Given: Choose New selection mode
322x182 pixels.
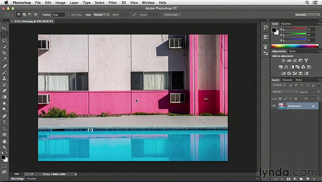Looking at the screenshot, I should pyautogui.click(x=19, y=15).
